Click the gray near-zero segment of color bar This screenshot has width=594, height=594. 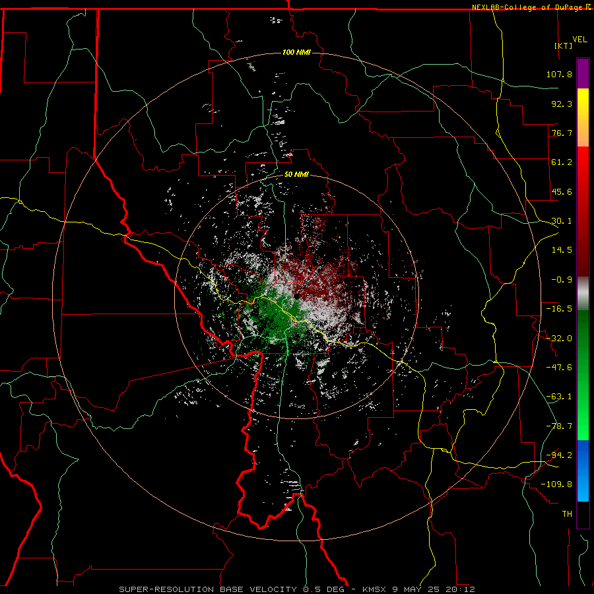point(583,294)
